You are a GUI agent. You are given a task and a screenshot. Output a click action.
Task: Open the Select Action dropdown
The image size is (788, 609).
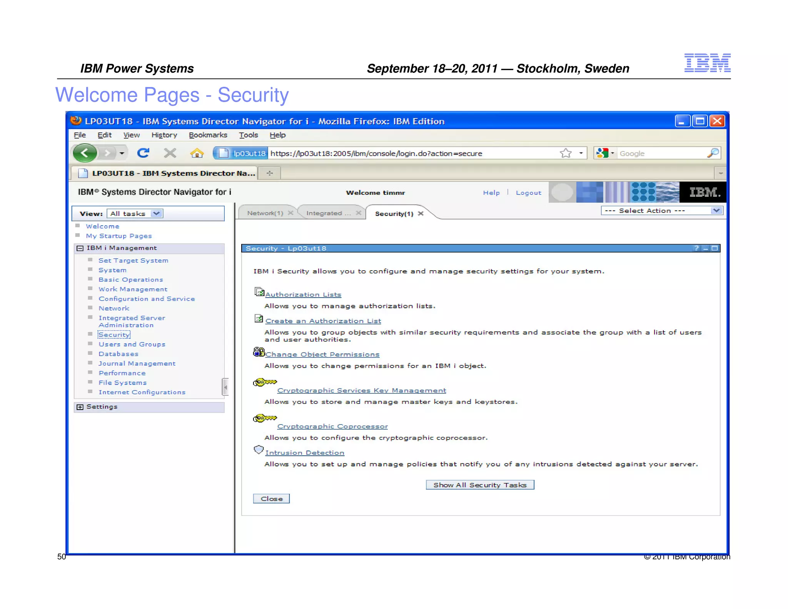662,211
